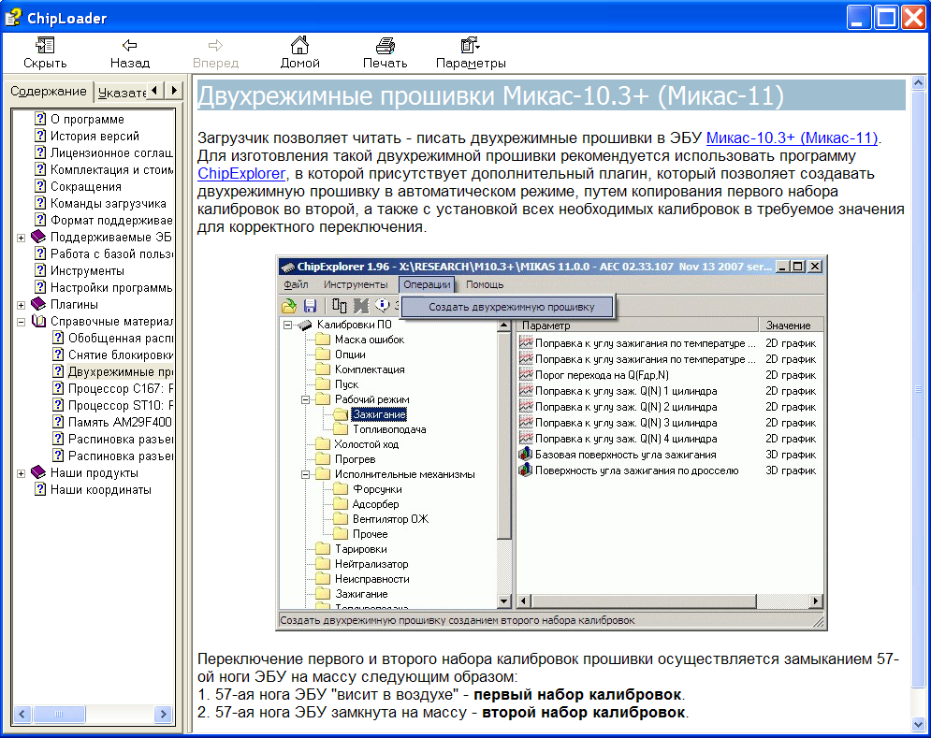Click the Скрыть (Hide) toolbar icon

45,45
